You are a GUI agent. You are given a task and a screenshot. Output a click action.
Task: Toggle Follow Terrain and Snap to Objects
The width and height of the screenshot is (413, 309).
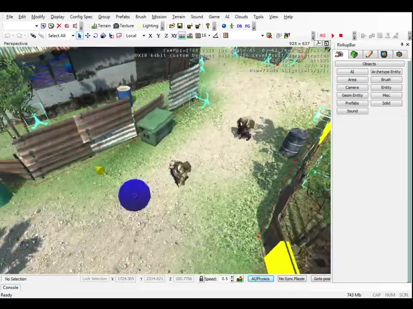[x=190, y=36]
